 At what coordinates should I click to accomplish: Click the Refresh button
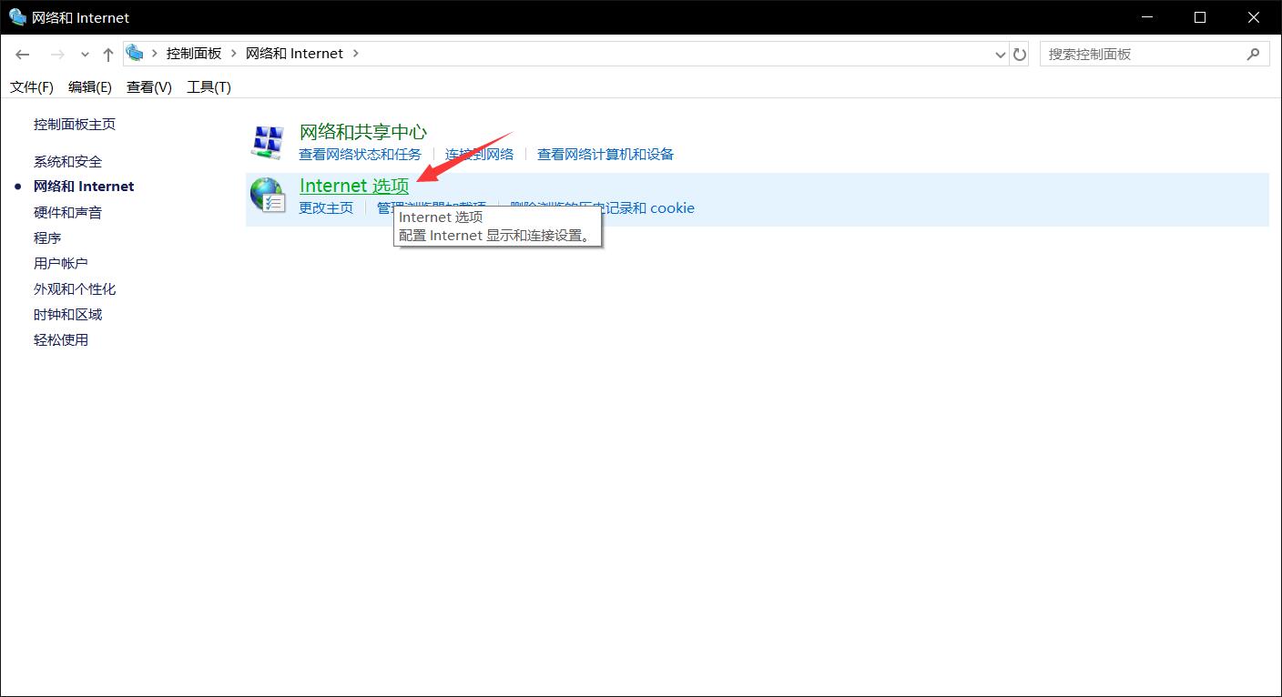click(x=1020, y=55)
